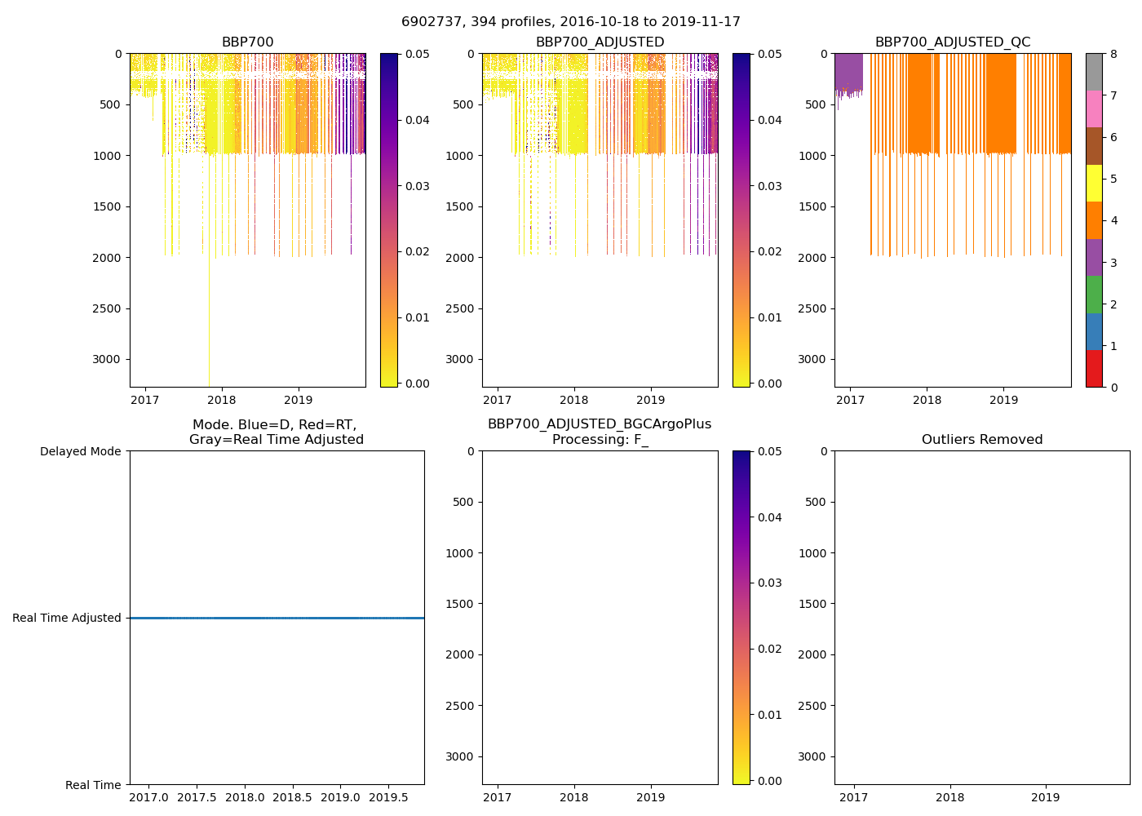Pick the green segment in the QC colorbar

[1094, 295]
